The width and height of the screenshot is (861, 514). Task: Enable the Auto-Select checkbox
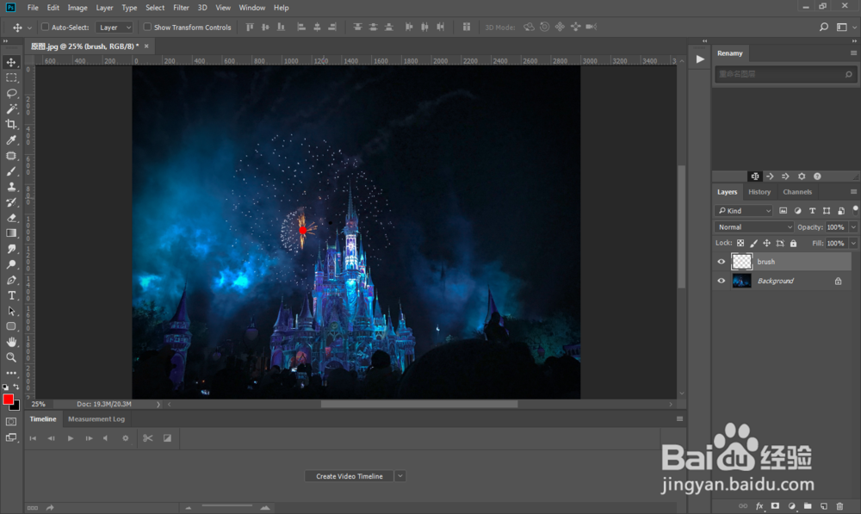pos(45,28)
